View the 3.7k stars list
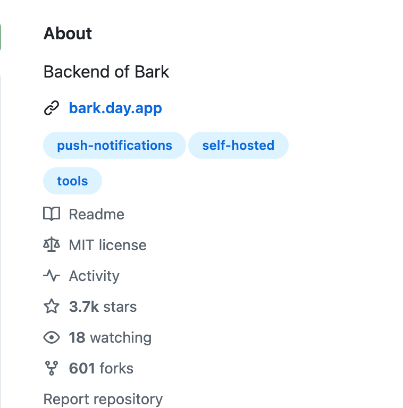The width and height of the screenshot is (403, 408). click(103, 307)
